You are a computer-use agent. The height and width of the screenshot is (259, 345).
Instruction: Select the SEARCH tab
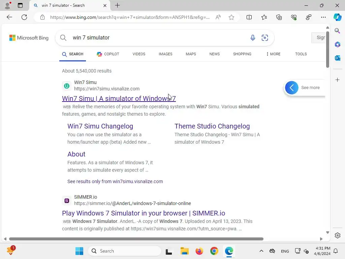pos(73,54)
